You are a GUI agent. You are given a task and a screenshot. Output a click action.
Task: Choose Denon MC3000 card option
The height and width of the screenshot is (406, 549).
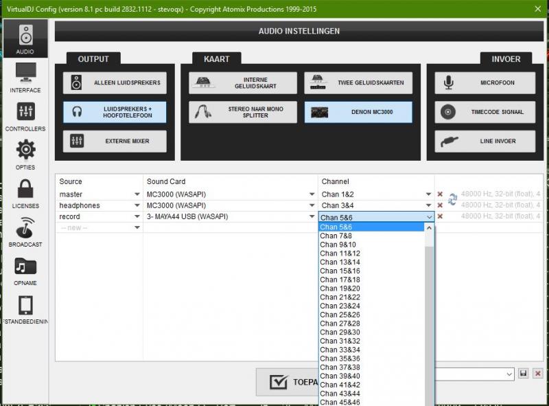(358, 112)
